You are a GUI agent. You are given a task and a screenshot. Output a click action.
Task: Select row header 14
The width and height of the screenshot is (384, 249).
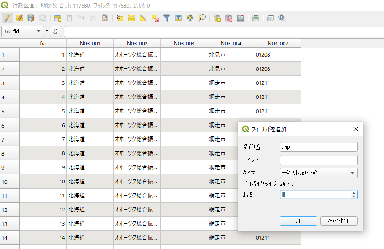pyautogui.click(x=10, y=238)
